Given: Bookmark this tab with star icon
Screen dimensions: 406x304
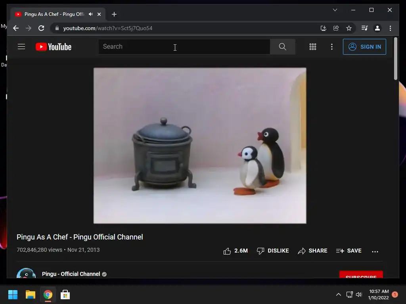Looking at the screenshot, I should tap(349, 28).
